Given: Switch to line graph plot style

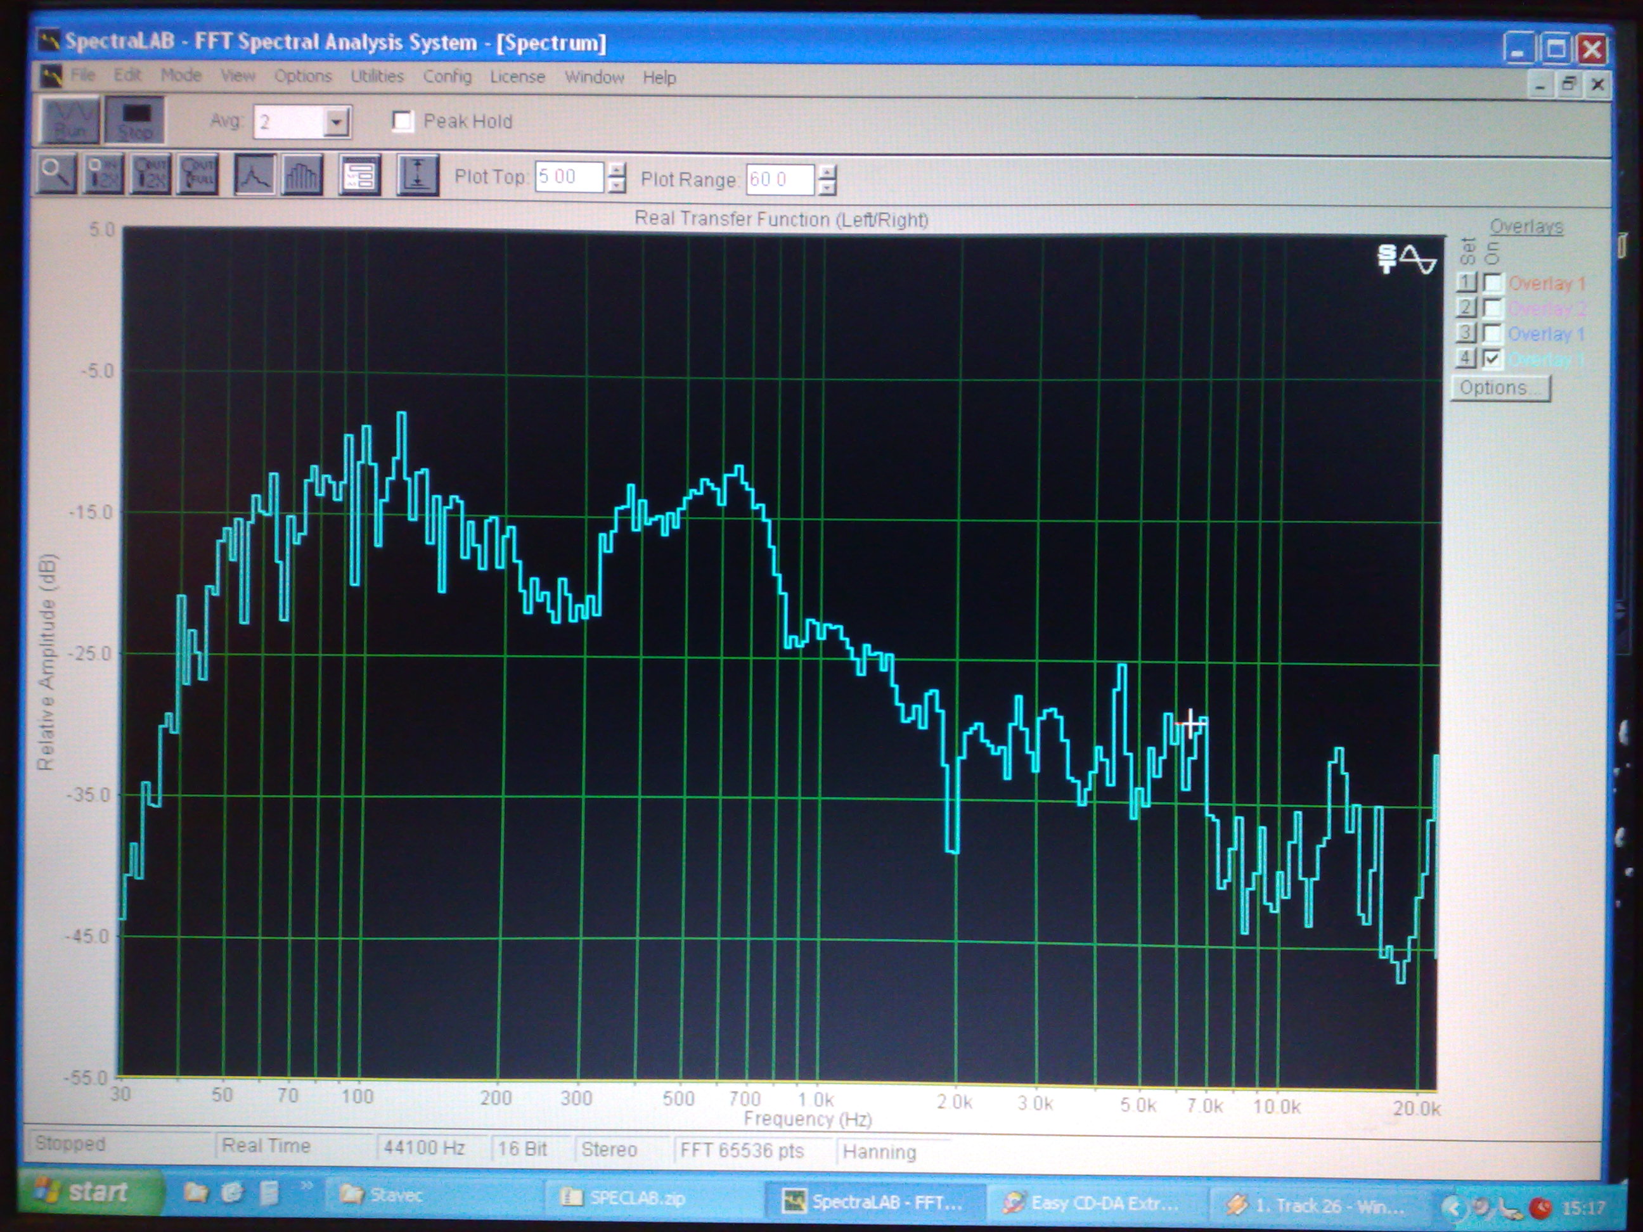Looking at the screenshot, I should tap(255, 176).
